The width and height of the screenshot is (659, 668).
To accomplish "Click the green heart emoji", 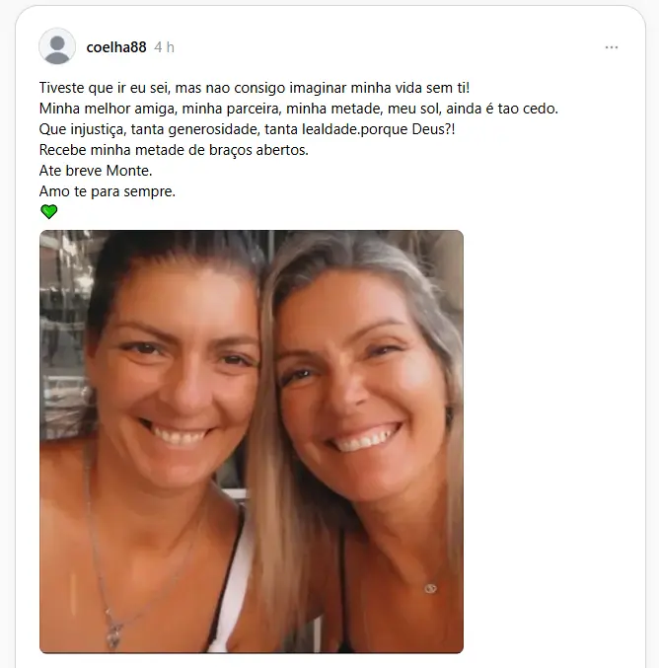I will coord(49,211).
